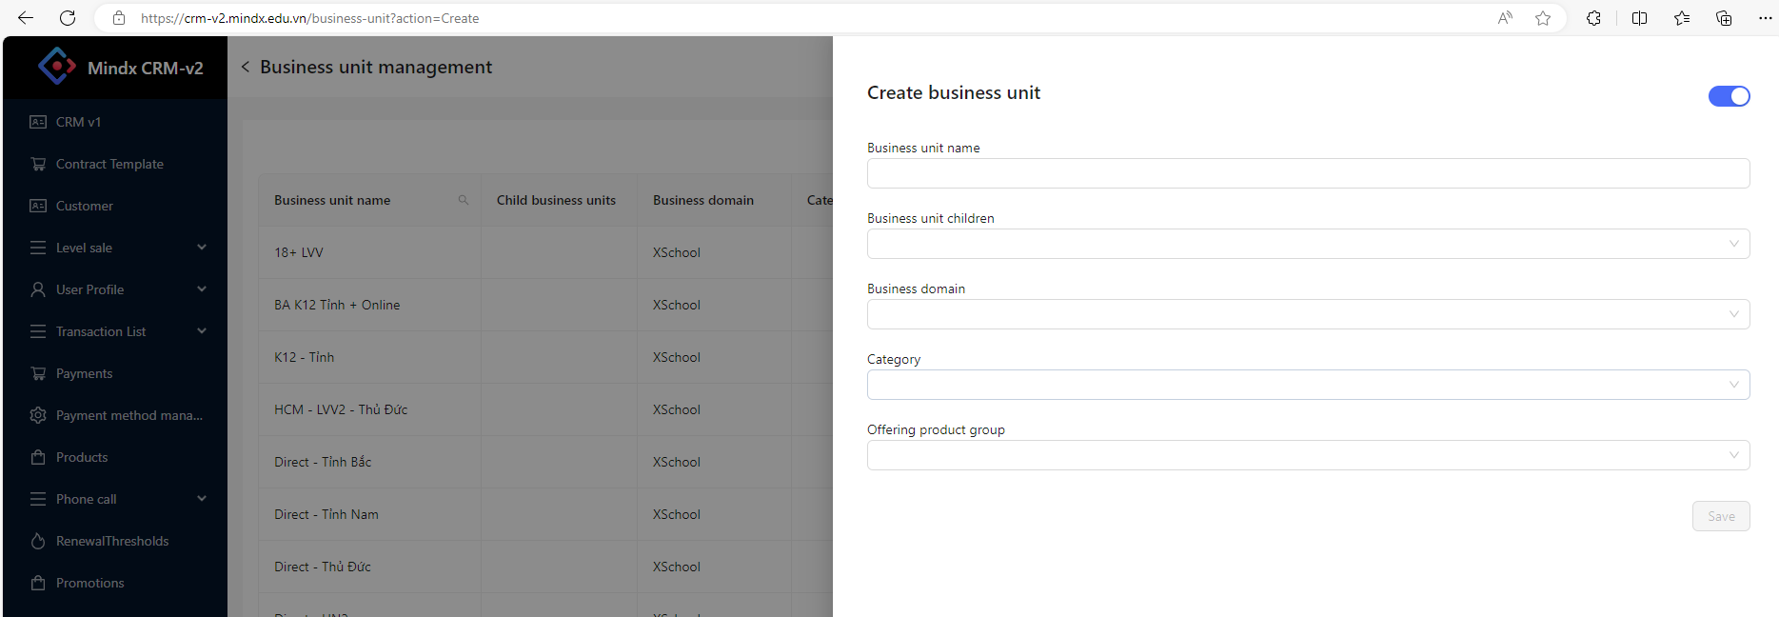
Task: Expand Level sale submenu chevron
Action: [x=202, y=248]
